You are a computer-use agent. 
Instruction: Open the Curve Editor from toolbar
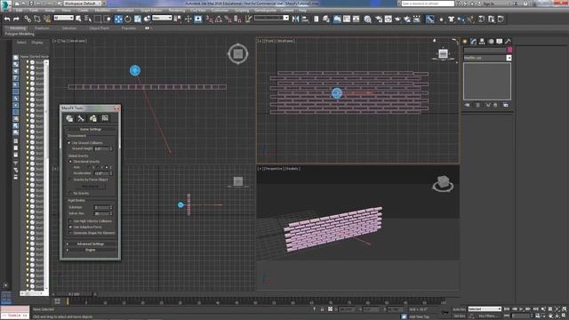click(347, 19)
